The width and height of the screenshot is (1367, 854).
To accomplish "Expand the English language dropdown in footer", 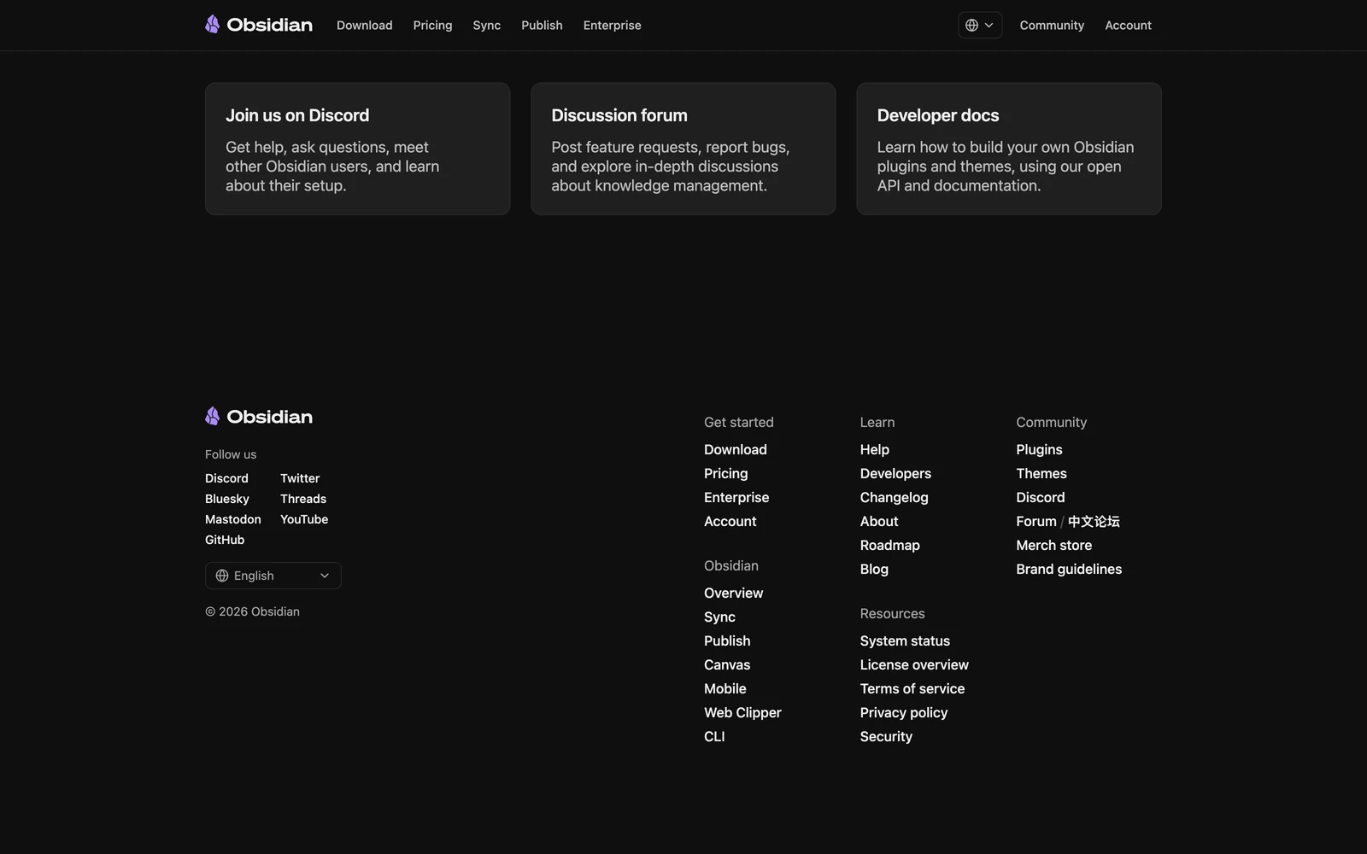I will (273, 576).
